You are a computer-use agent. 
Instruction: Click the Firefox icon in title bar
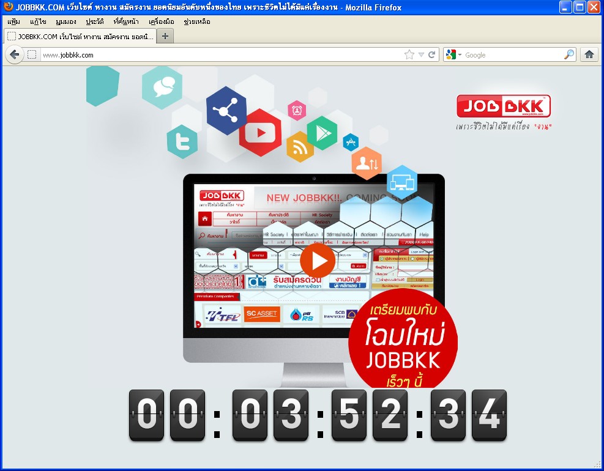tap(8, 7)
